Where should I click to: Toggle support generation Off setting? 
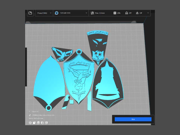click(x=128, y=13)
